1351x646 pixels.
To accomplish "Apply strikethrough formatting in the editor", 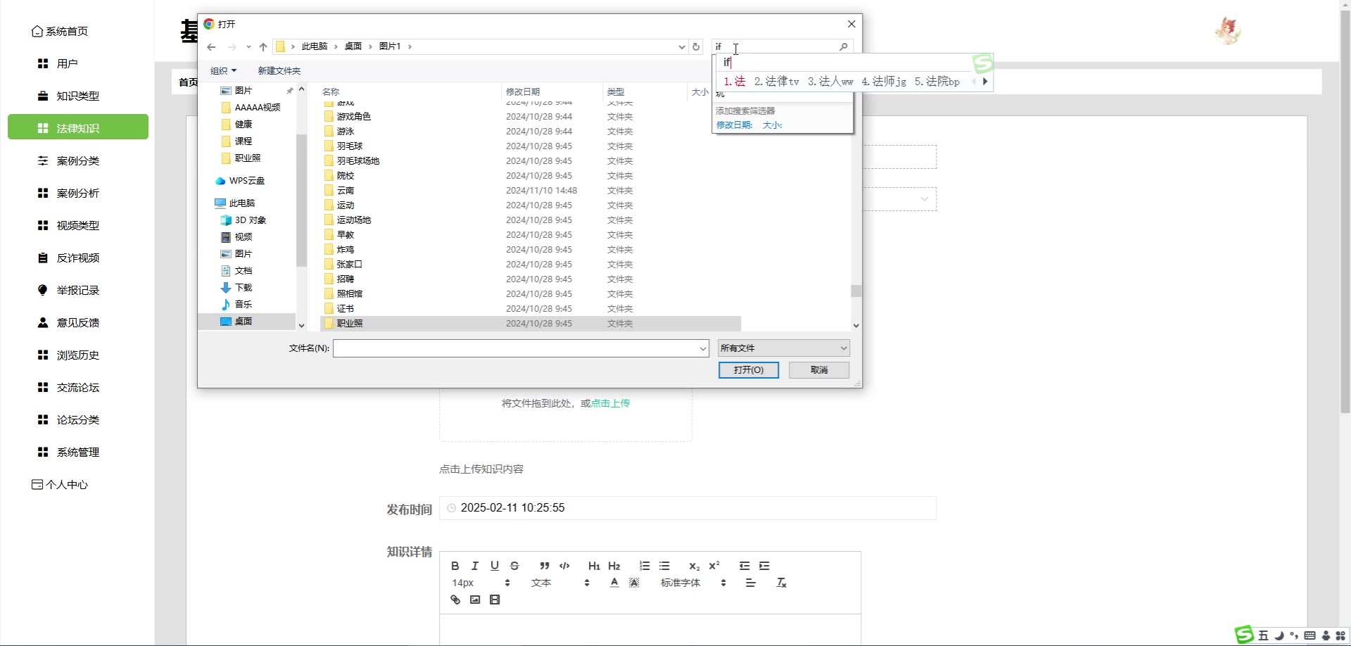I will [x=514, y=566].
